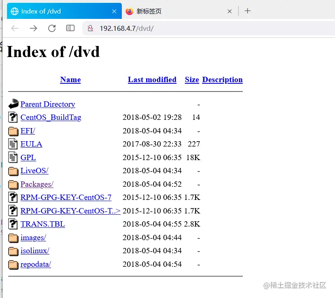335x298 pixels.
Task: Open CentOS_BuildTag file link
Action: point(51,117)
